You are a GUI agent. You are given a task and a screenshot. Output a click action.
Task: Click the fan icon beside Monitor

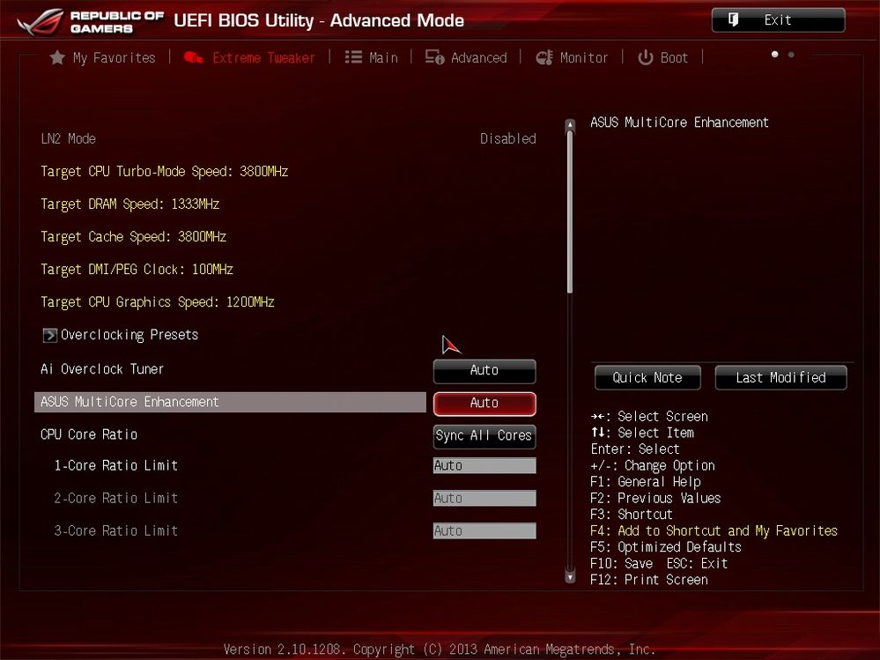pos(544,57)
